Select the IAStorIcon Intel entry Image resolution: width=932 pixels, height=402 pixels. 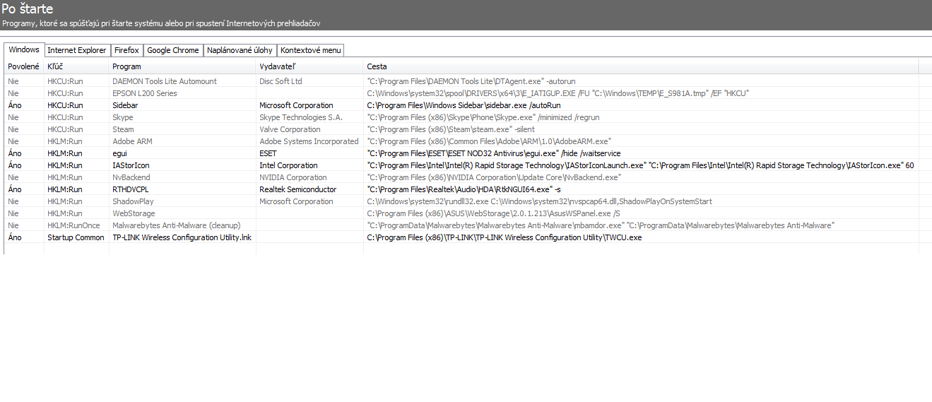pos(466,165)
